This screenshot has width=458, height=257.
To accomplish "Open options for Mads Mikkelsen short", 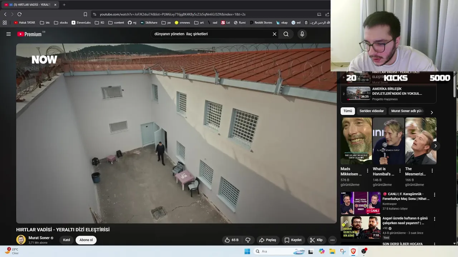I will coord(367,171).
